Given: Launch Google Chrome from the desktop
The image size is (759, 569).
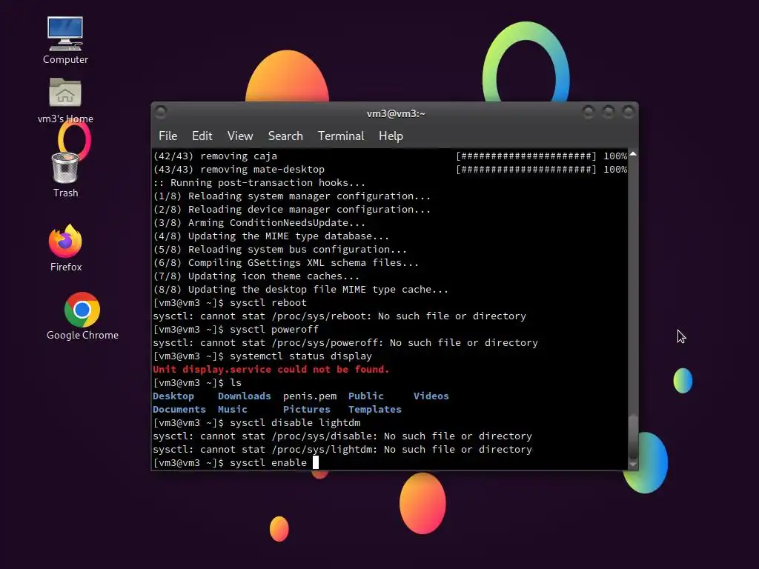Looking at the screenshot, I should pos(82,316).
